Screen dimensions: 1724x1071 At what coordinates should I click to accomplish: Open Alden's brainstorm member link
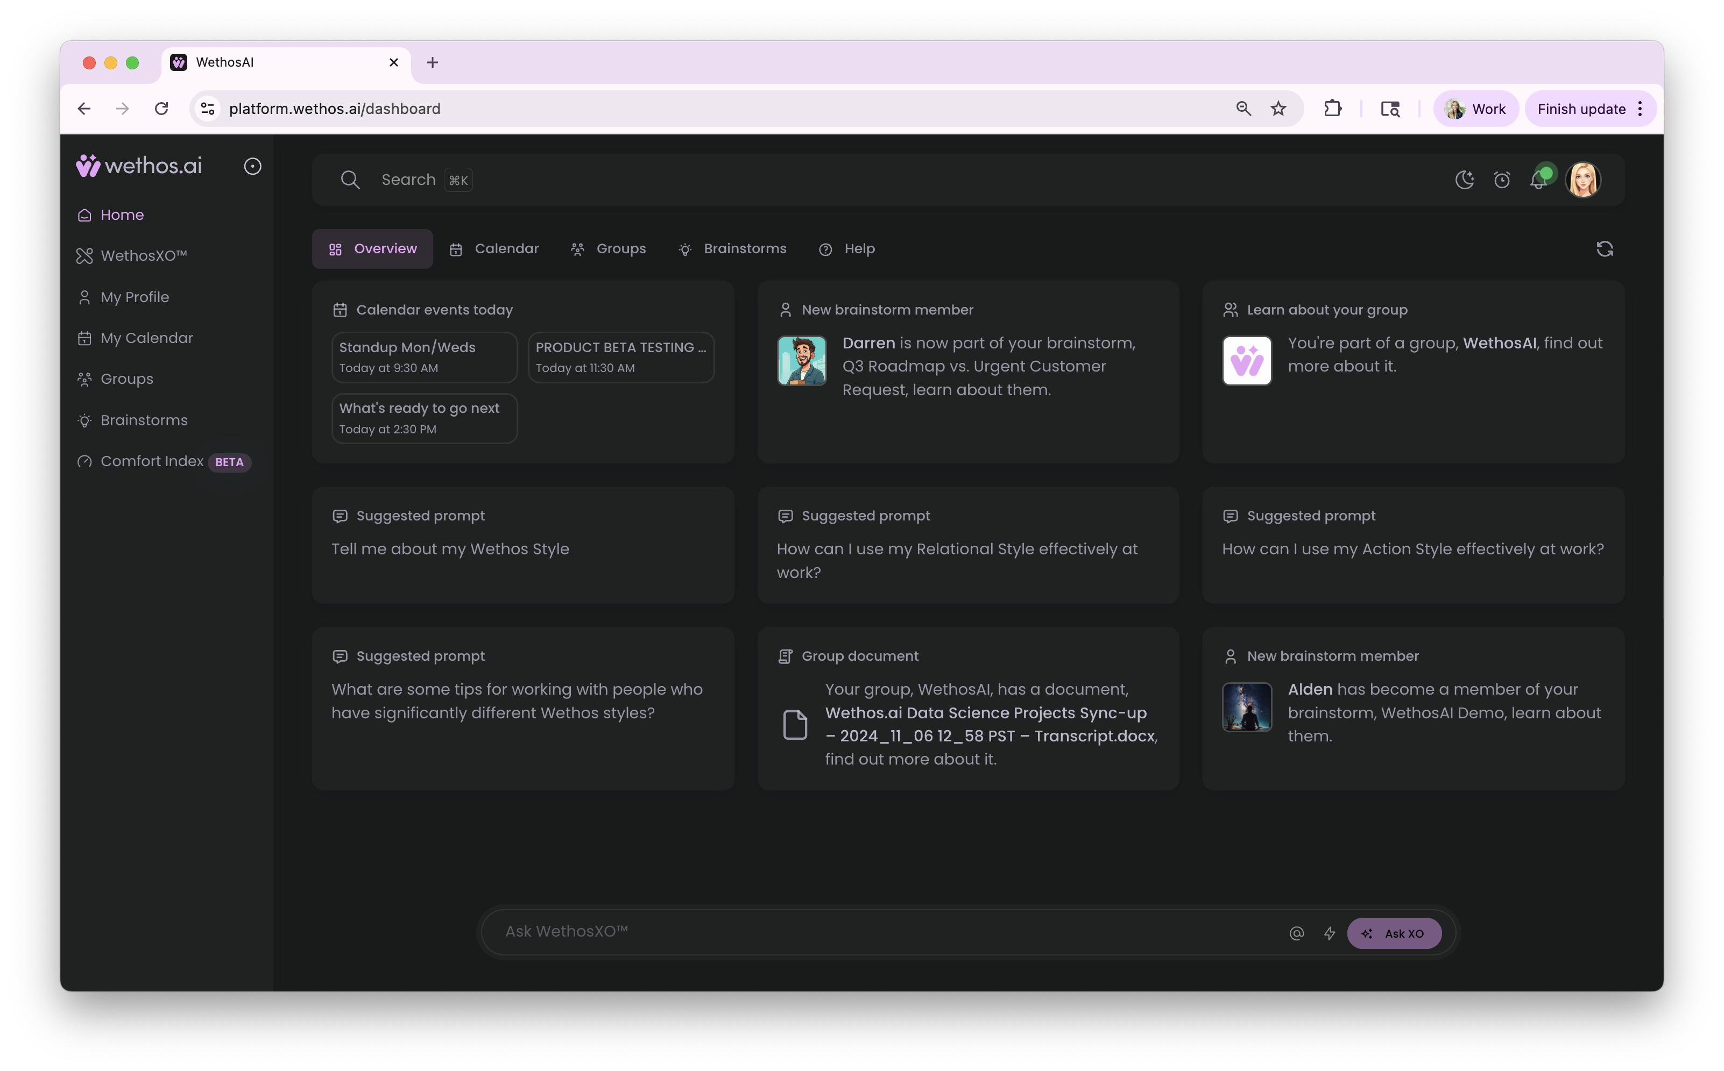[1310, 689]
